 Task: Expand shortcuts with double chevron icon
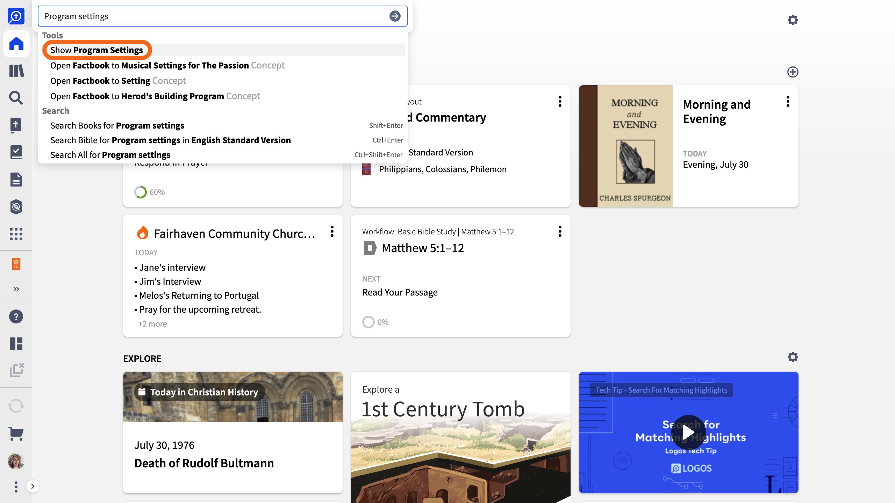click(x=16, y=289)
